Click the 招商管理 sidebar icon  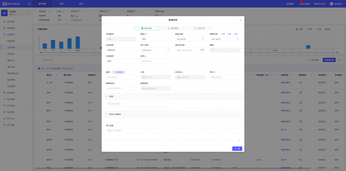[x=4, y=28]
